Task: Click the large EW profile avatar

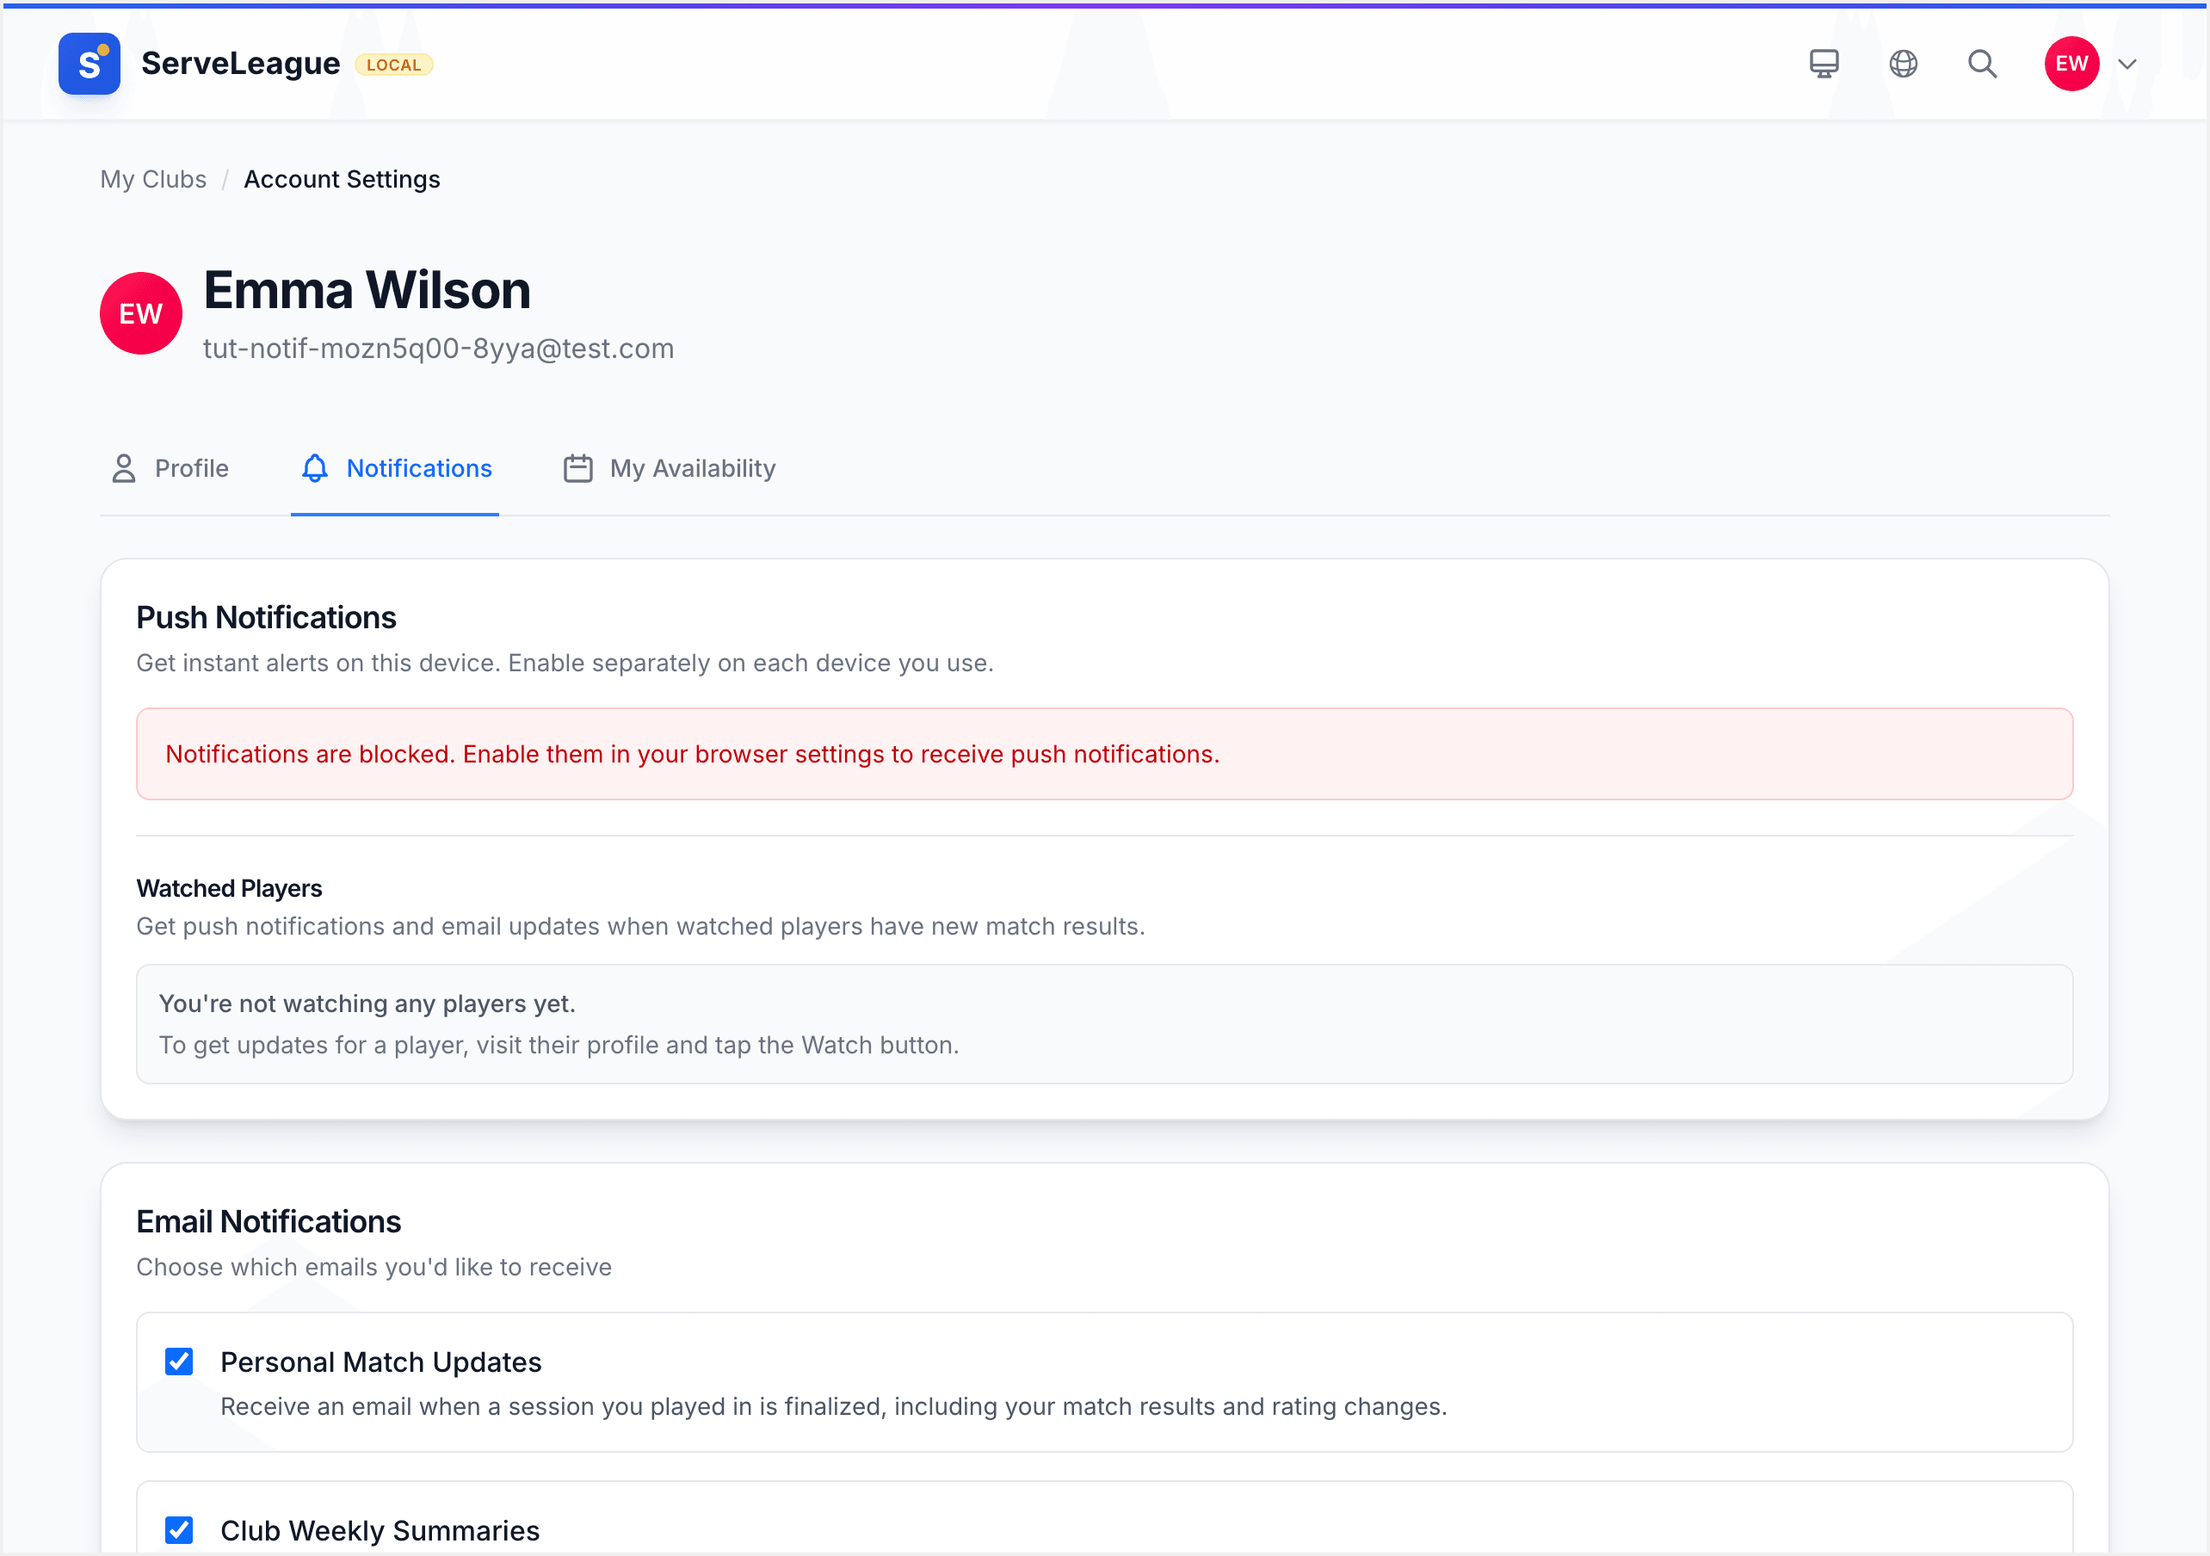Action: 140,313
